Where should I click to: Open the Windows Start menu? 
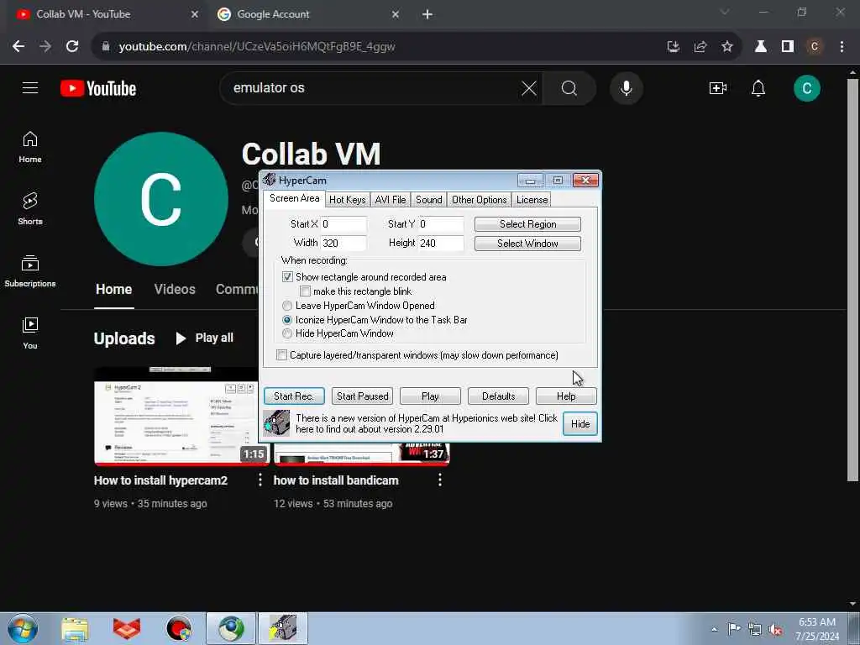click(23, 628)
